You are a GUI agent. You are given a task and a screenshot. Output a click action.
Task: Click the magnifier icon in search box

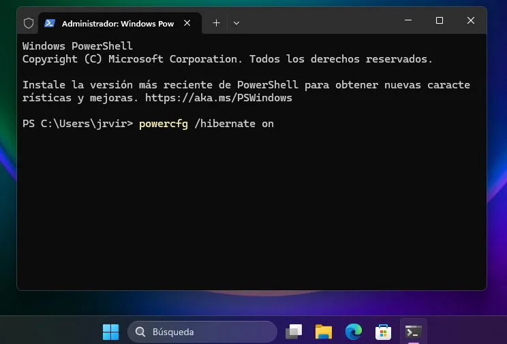coord(140,332)
